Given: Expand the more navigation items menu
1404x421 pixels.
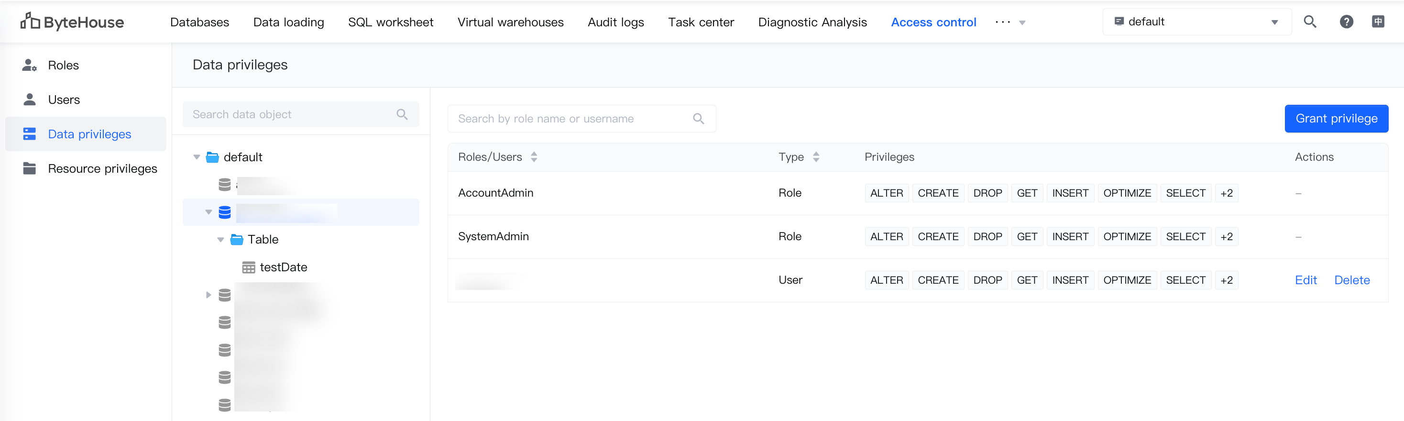Looking at the screenshot, I should point(1010,22).
